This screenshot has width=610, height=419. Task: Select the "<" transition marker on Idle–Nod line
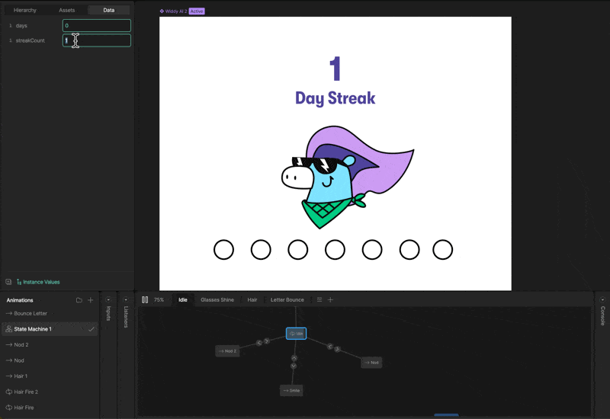pos(329,347)
